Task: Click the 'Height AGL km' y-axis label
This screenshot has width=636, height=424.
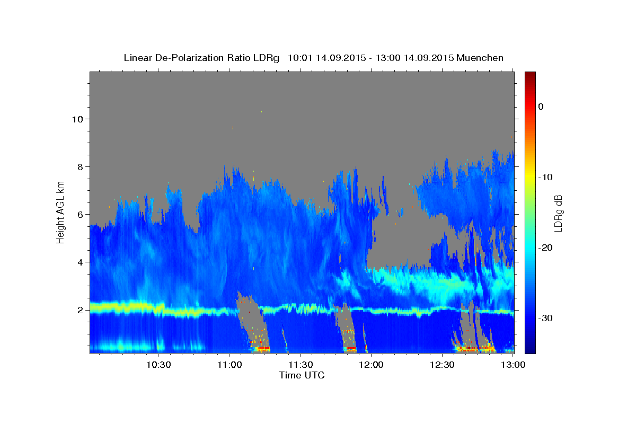Action: [60, 211]
